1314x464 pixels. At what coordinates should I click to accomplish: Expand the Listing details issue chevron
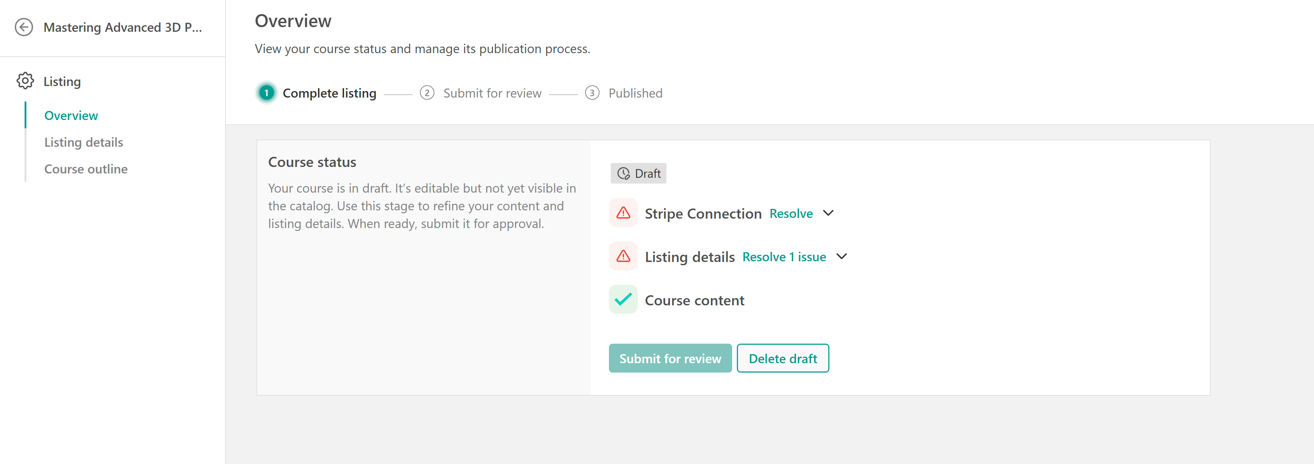point(842,257)
